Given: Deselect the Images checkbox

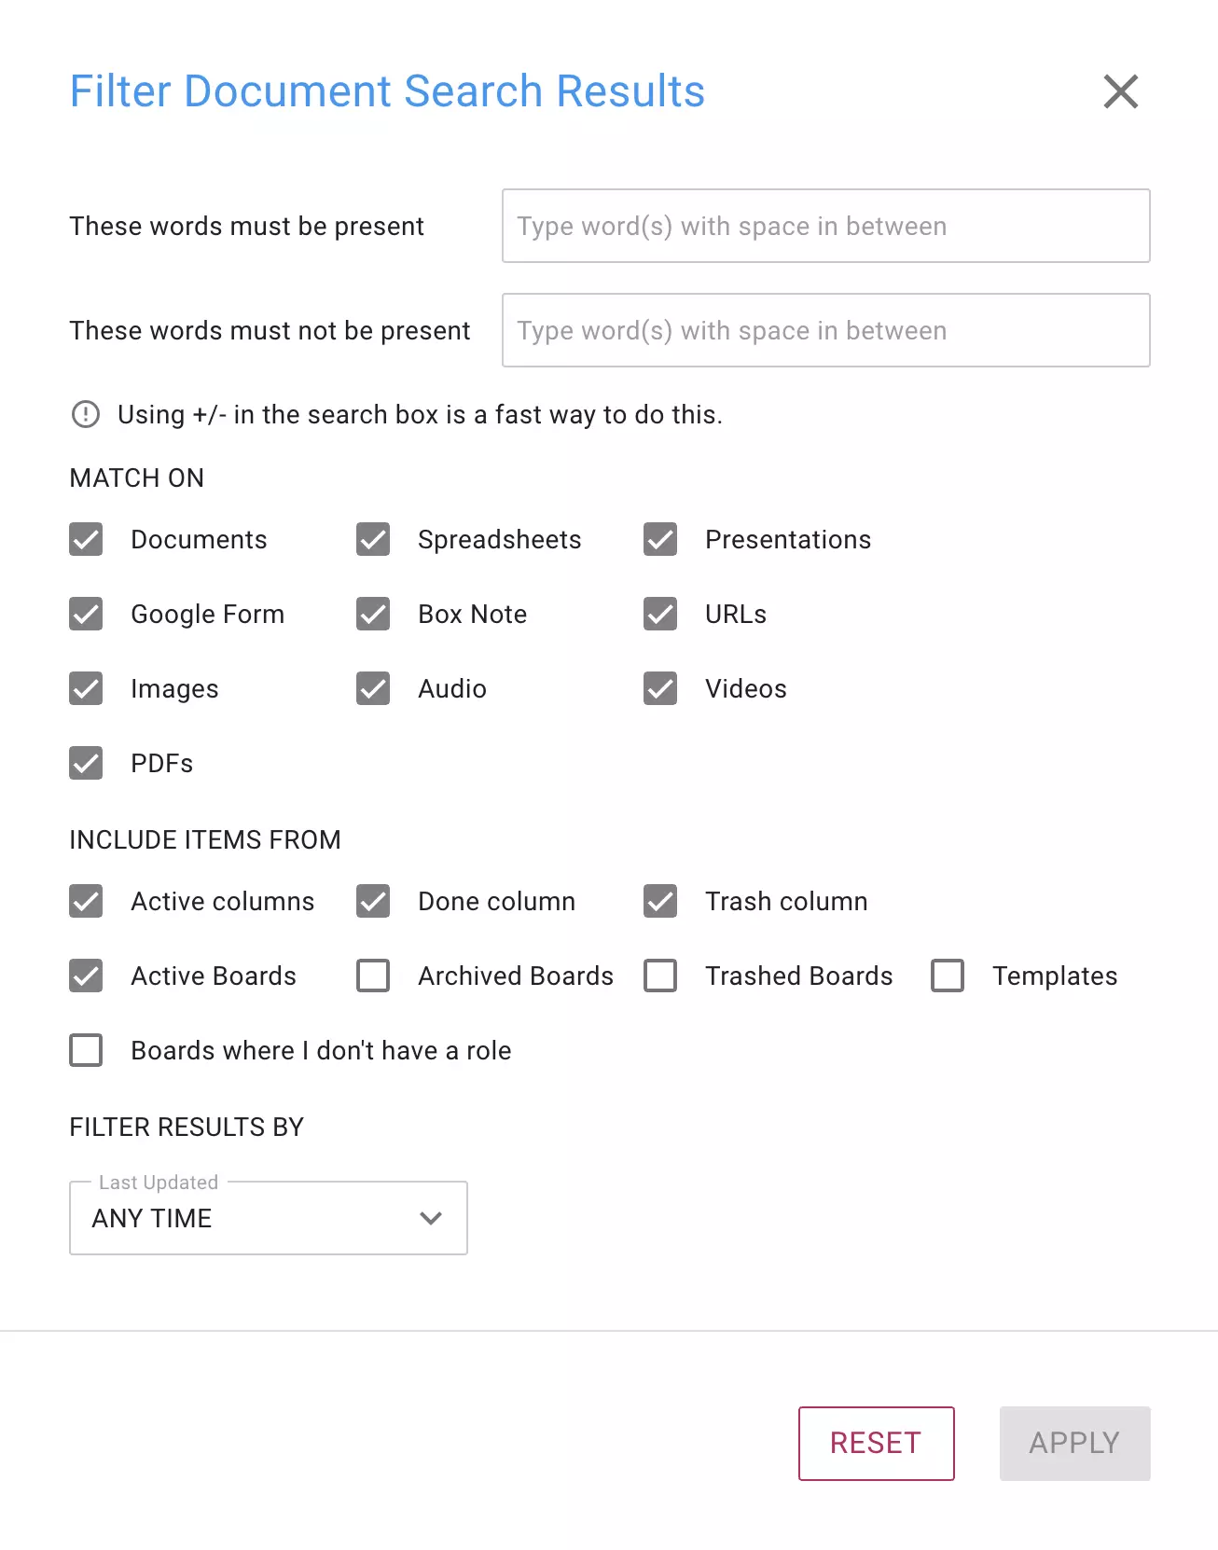Looking at the screenshot, I should [x=86, y=688].
